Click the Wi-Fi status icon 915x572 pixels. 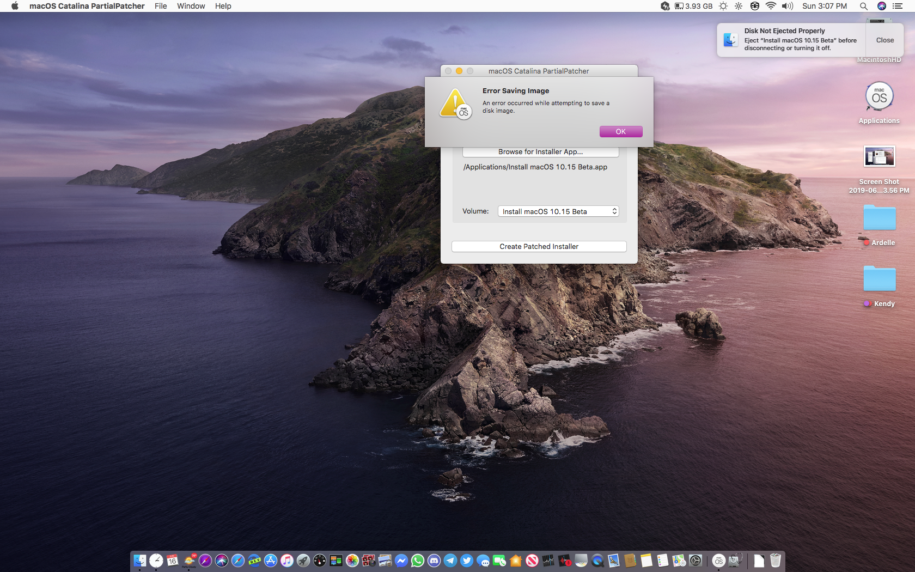(x=771, y=6)
